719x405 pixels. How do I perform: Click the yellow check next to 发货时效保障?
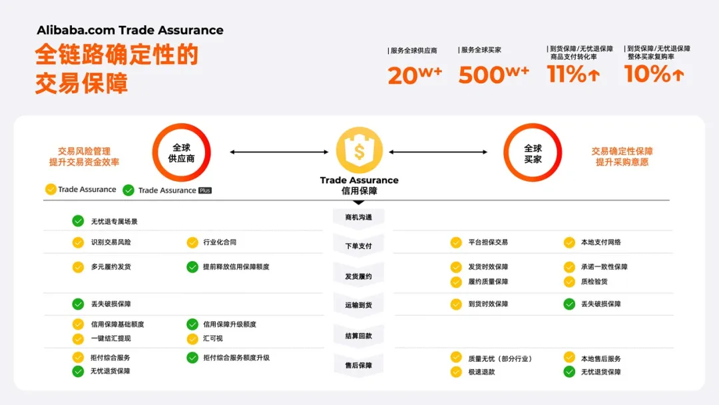point(456,267)
